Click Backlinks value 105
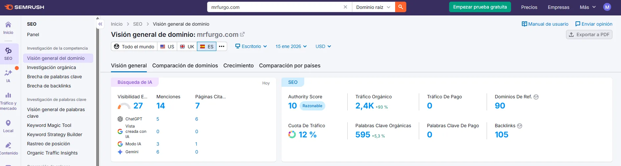The width and height of the screenshot is (621, 166). (501, 135)
